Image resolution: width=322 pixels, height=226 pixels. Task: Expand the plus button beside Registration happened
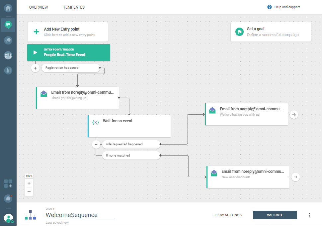pyautogui.click(x=36, y=68)
